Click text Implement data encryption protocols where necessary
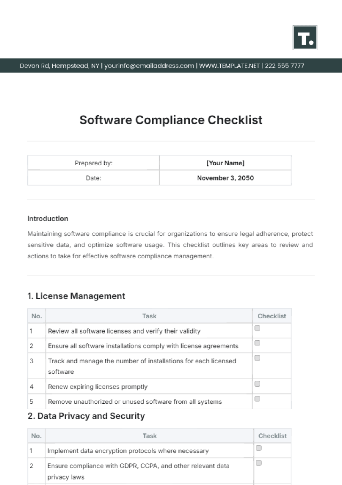 [x=128, y=451]
